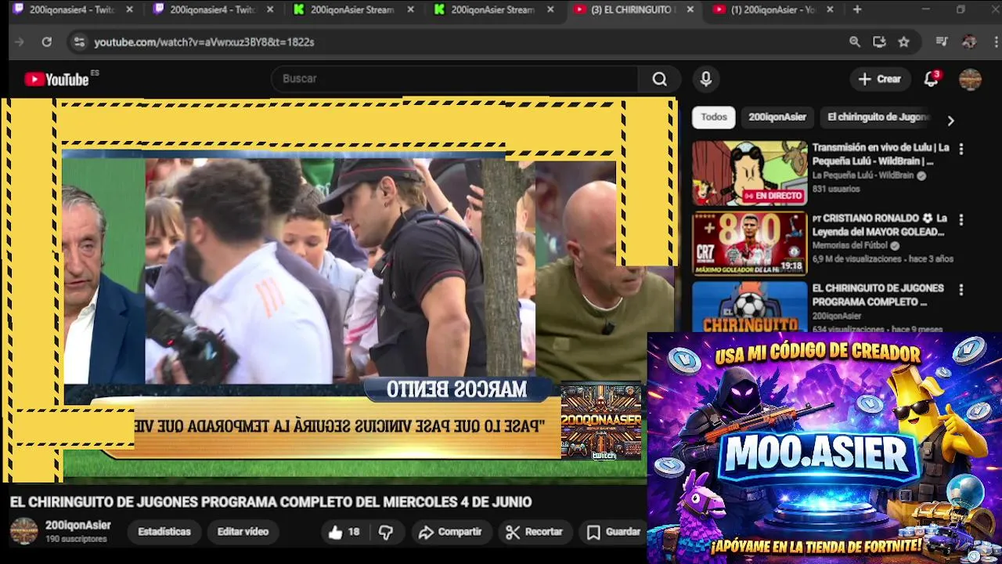Click the verified badge next to Memorias del Fútbol
Image resolution: width=1002 pixels, height=564 pixels.
895,245
